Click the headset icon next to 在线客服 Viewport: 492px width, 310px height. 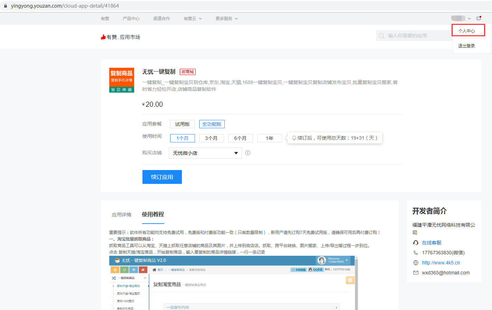click(x=416, y=243)
